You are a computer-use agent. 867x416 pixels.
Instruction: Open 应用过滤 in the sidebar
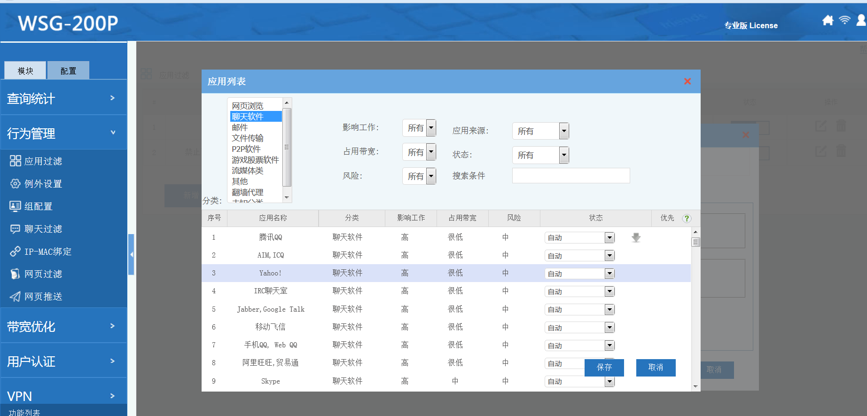pos(43,161)
